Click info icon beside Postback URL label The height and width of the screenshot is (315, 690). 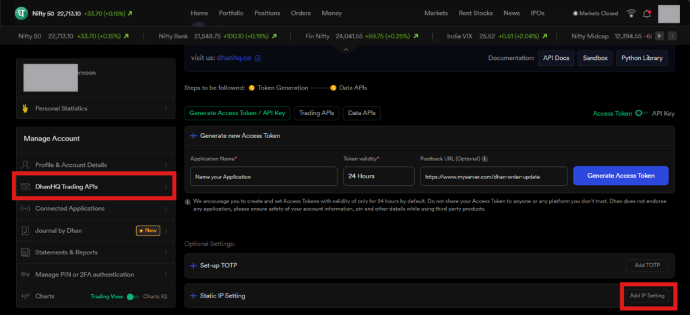(x=484, y=159)
